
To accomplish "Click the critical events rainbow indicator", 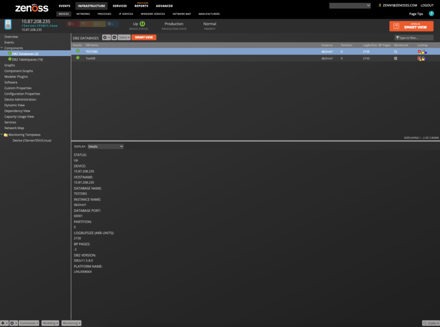I will (x=73, y=24).
